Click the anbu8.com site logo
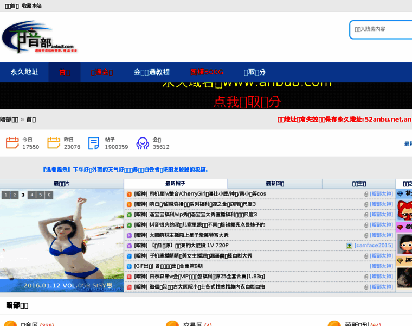412x326 pixels. 37,37
